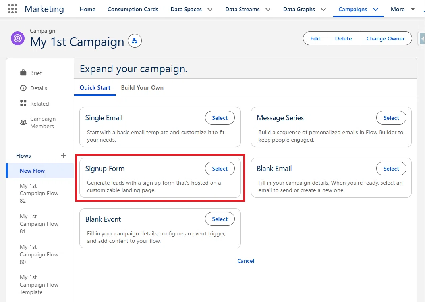425x302 pixels.
Task: Switch to Build Your Own tab
Action: [142, 87]
